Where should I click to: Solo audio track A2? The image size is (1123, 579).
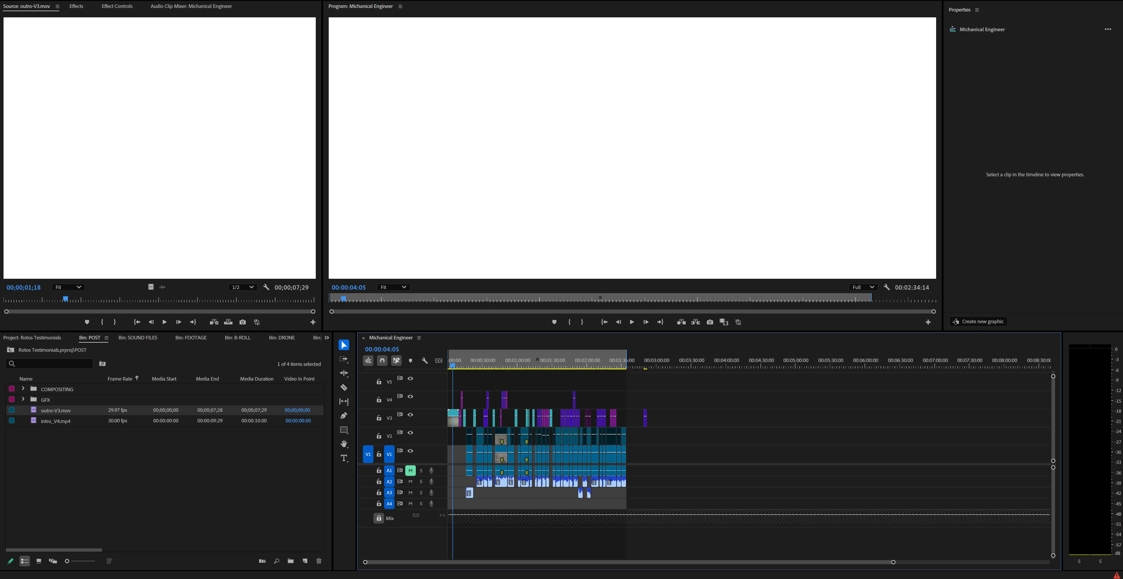coord(421,481)
